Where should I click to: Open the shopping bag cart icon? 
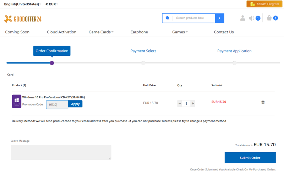269,18
